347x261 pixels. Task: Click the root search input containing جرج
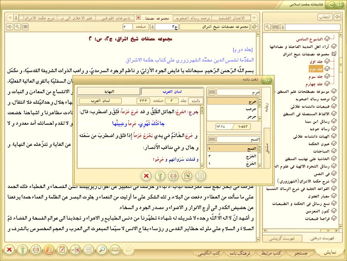pos(238,92)
